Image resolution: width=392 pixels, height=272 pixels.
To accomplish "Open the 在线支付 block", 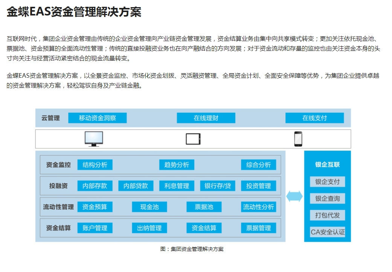I will point(314,118).
